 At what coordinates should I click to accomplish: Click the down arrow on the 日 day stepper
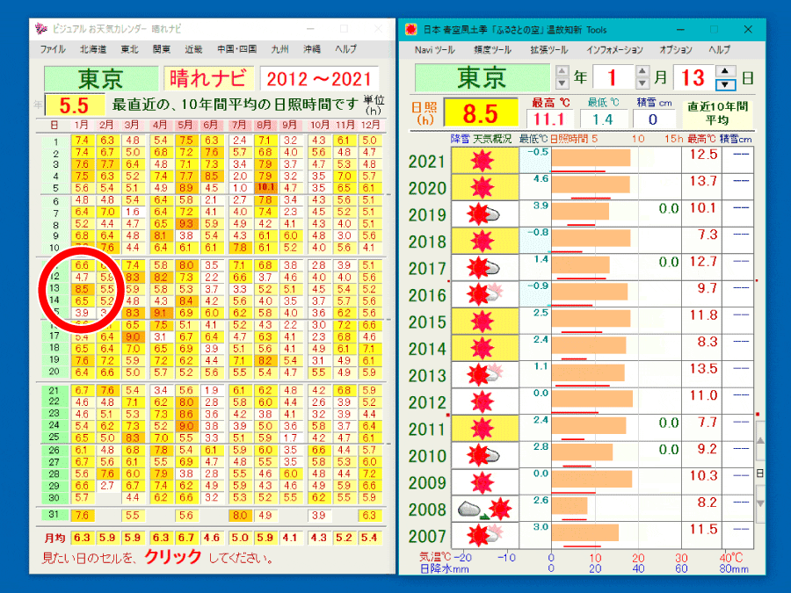(x=724, y=84)
